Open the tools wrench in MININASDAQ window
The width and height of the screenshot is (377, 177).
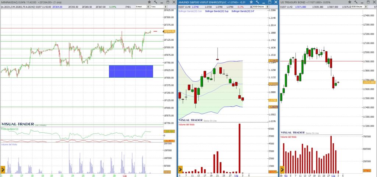(156, 2)
